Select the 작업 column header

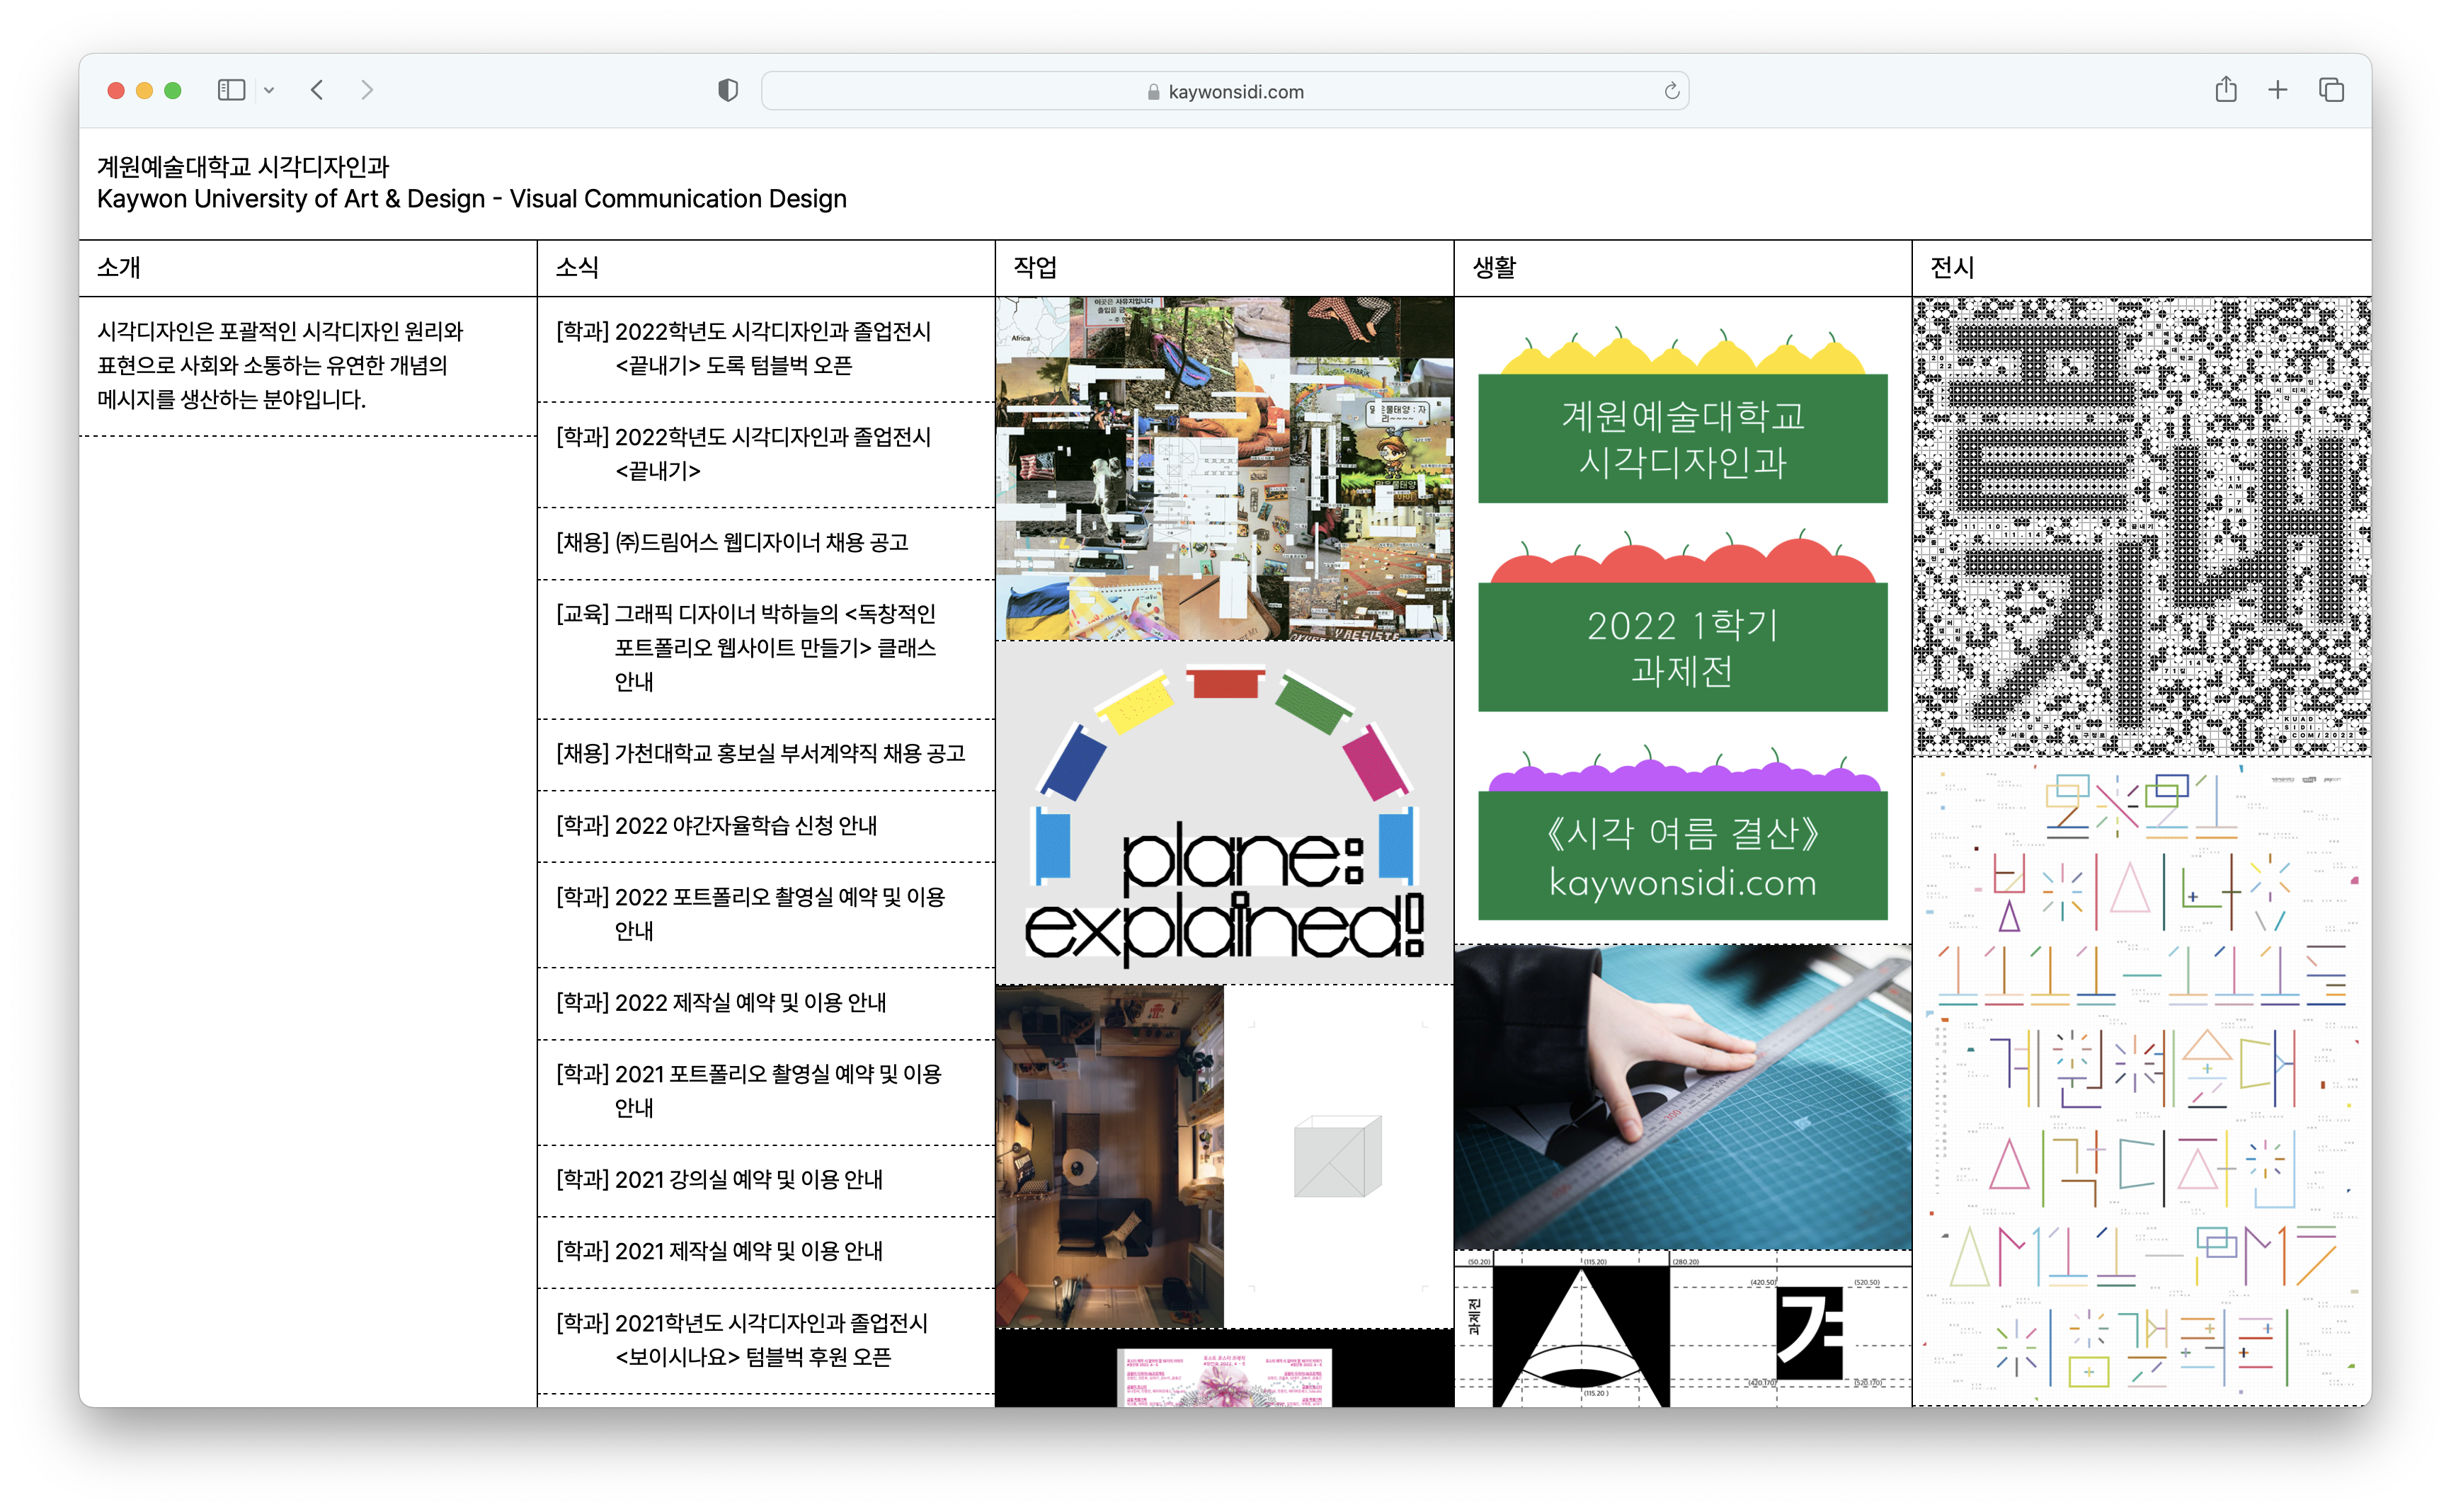[x=1035, y=267]
